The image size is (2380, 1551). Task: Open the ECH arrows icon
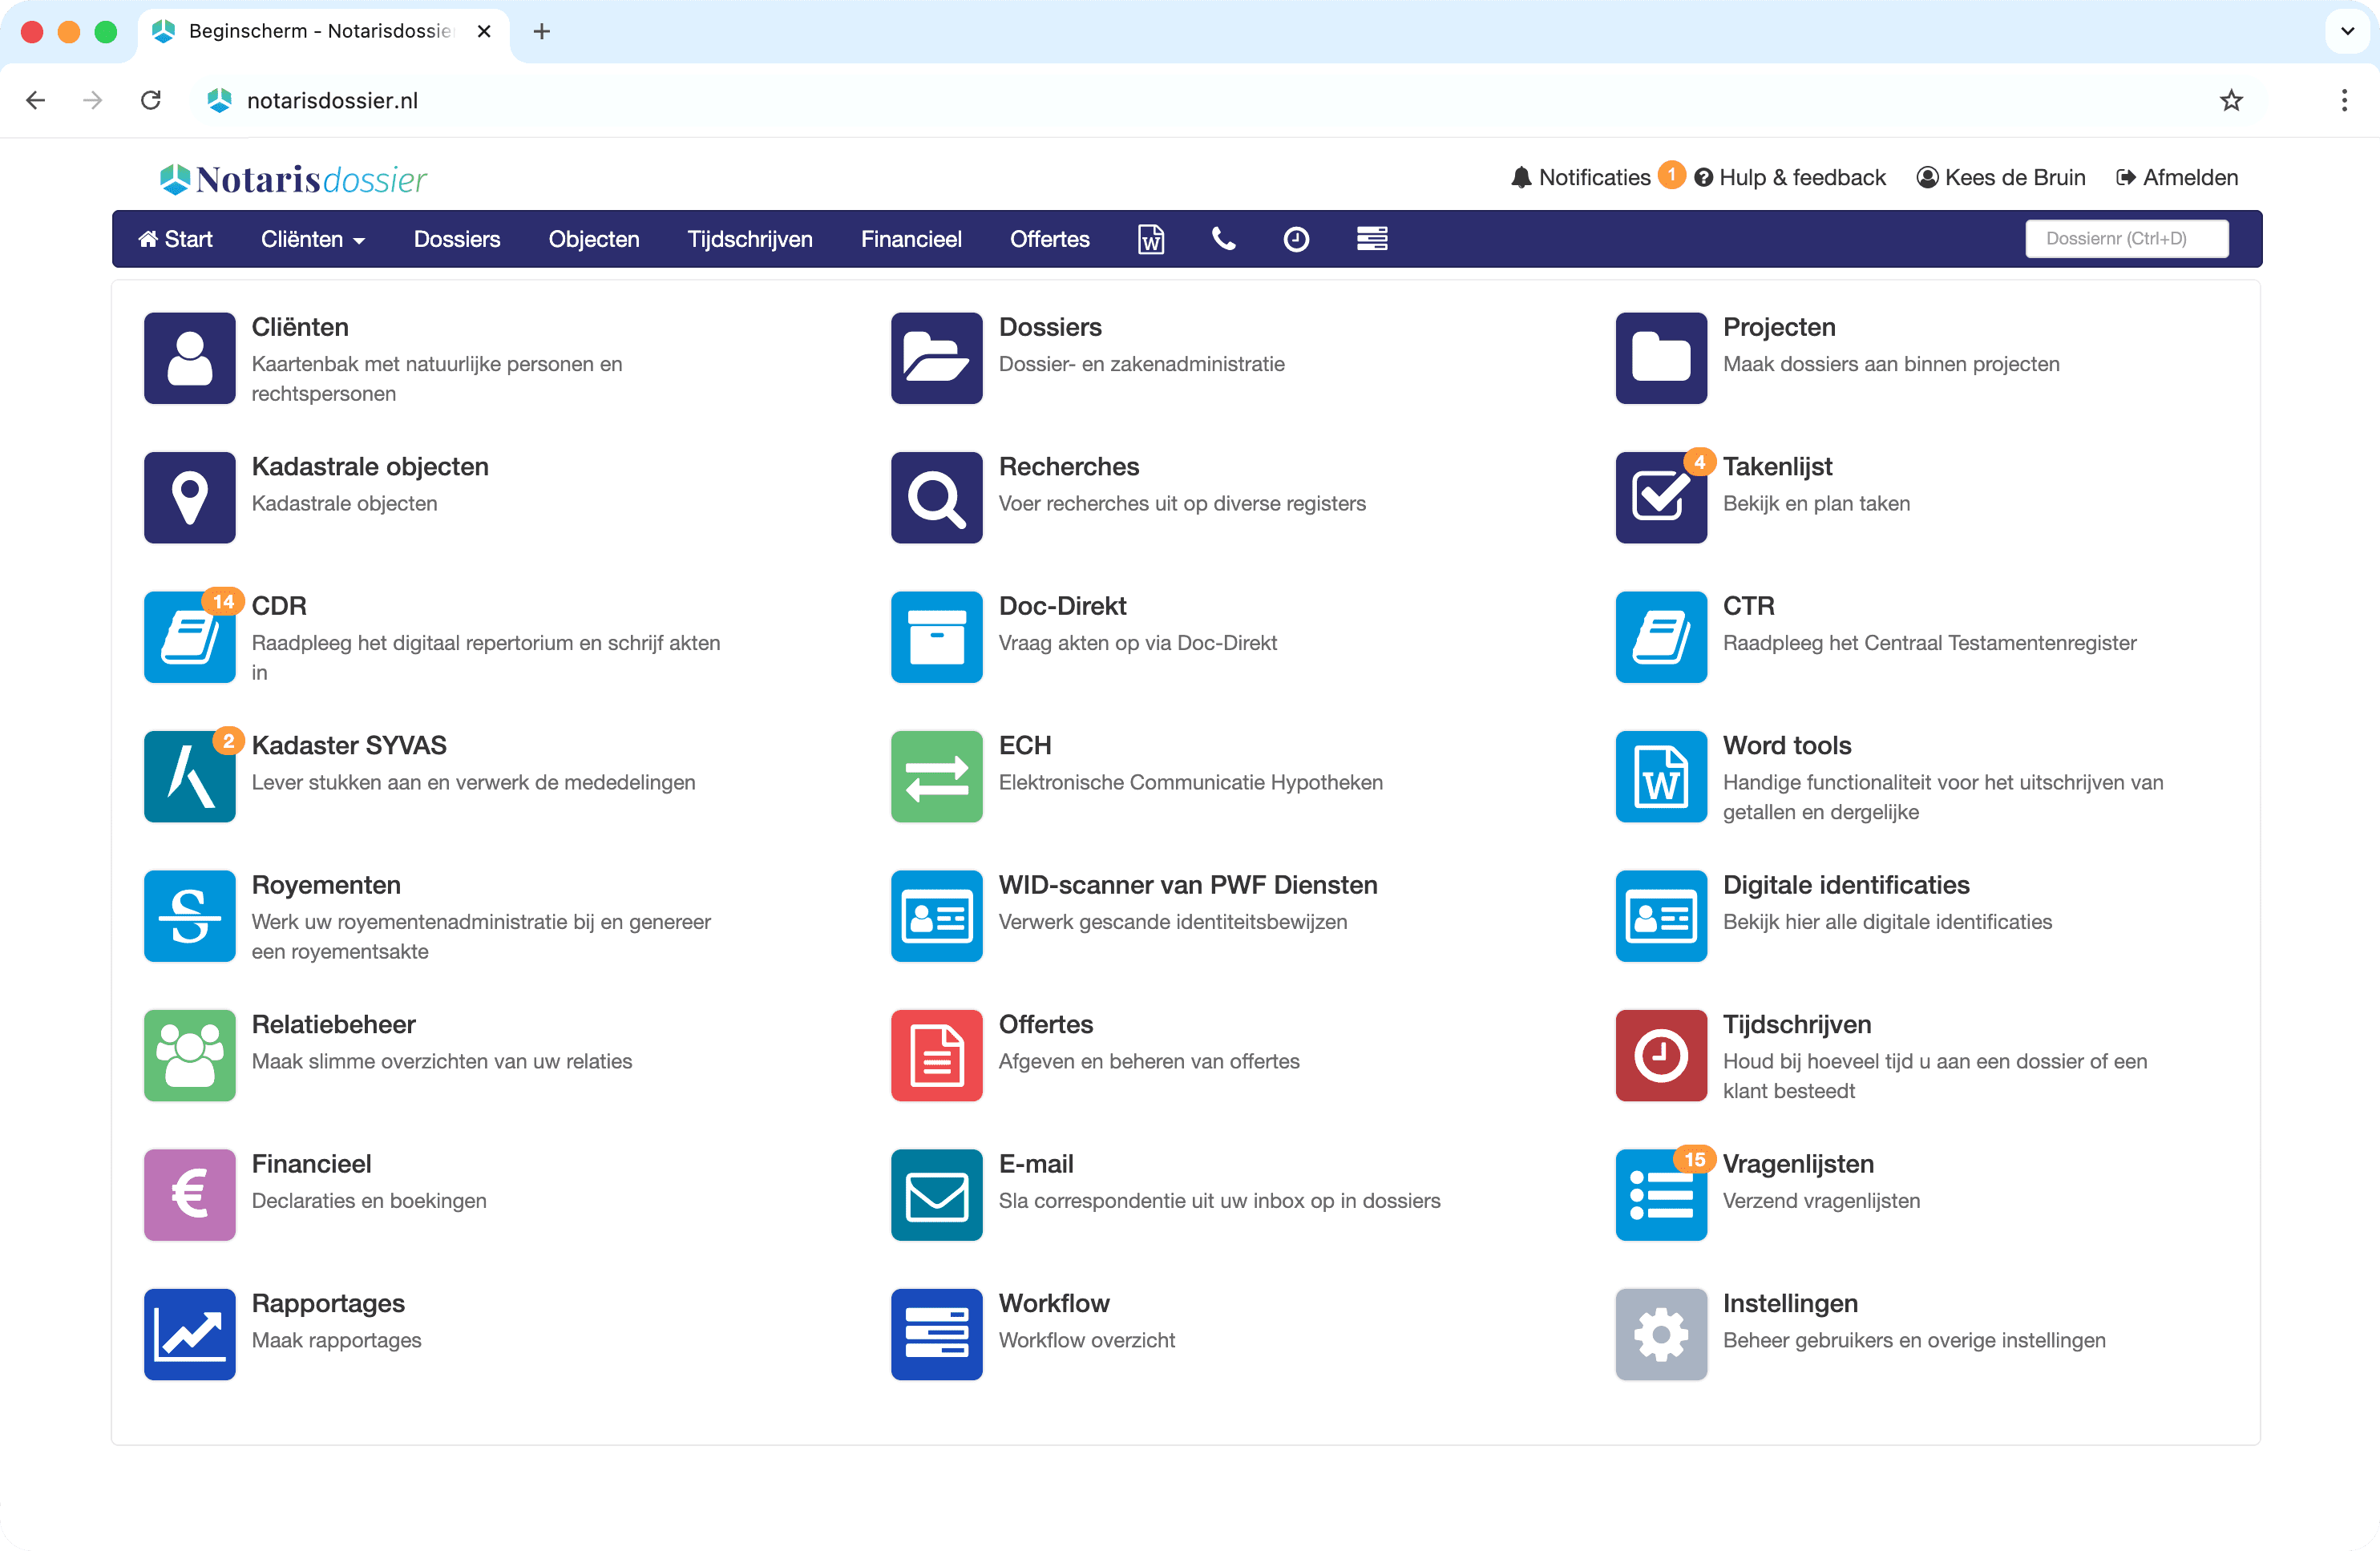coord(936,777)
